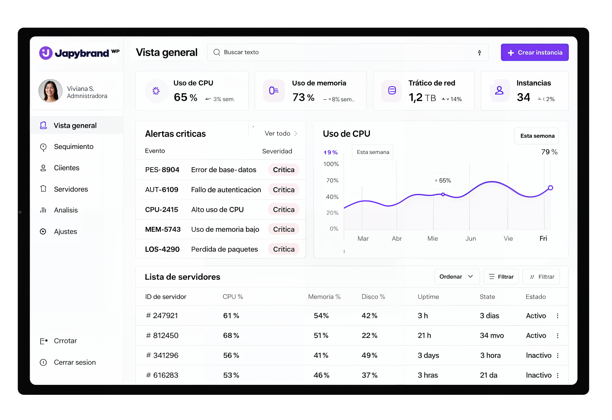The image size is (612, 420).
Task: Select Analisis in the sidebar
Action: pos(66,210)
